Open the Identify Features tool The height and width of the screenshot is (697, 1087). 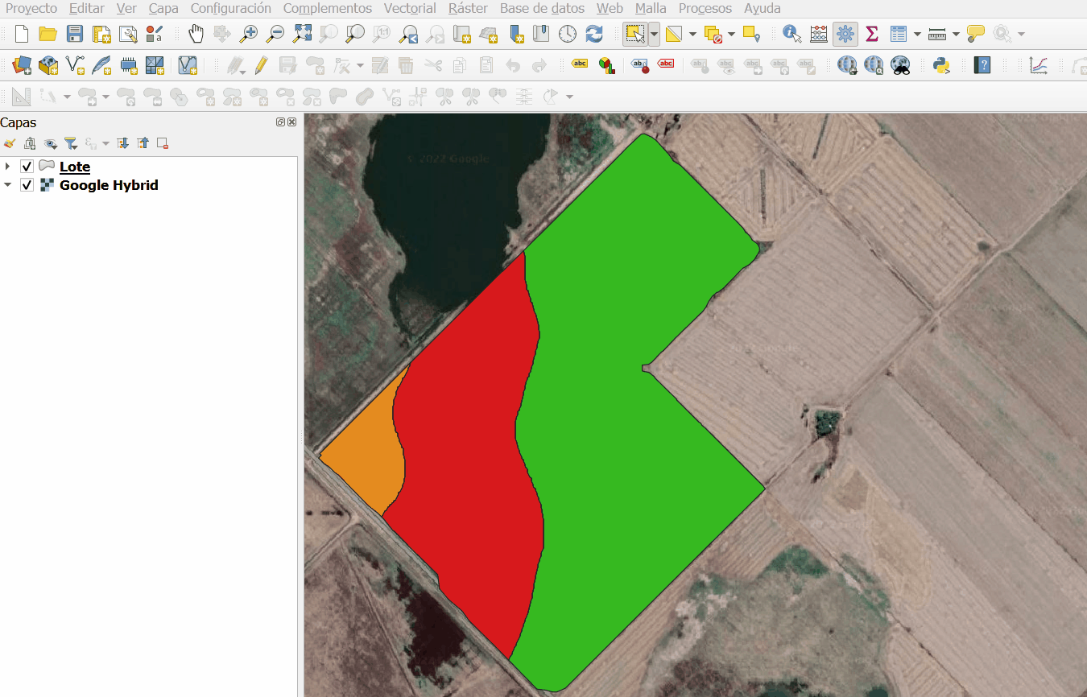[791, 34]
